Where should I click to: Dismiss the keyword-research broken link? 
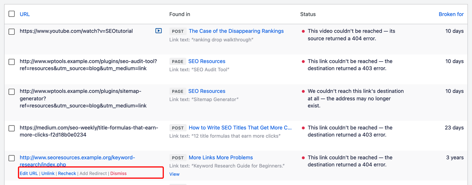pyautogui.click(x=118, y=173)
